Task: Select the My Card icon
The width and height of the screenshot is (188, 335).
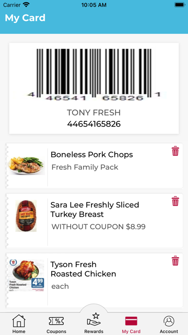Action: coord(131,321)
